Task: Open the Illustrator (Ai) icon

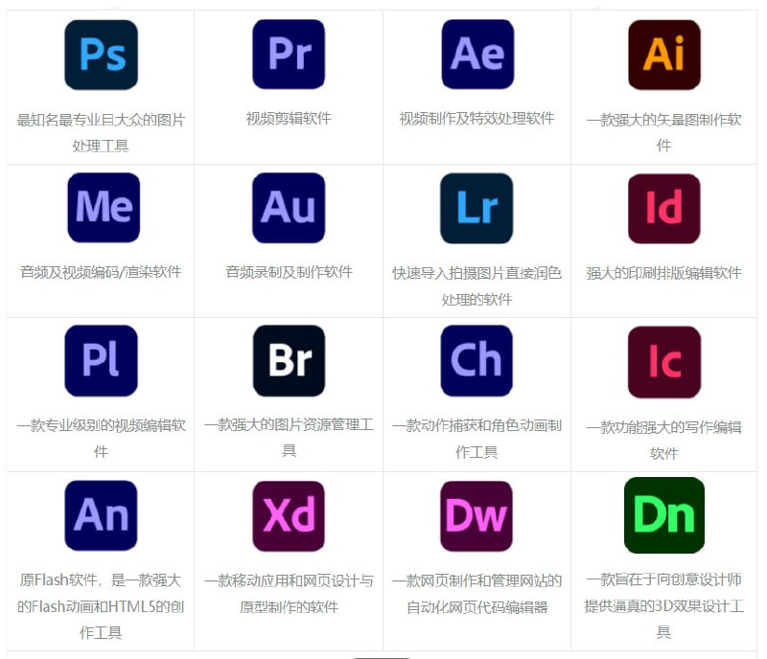Action: coord(664,55)
